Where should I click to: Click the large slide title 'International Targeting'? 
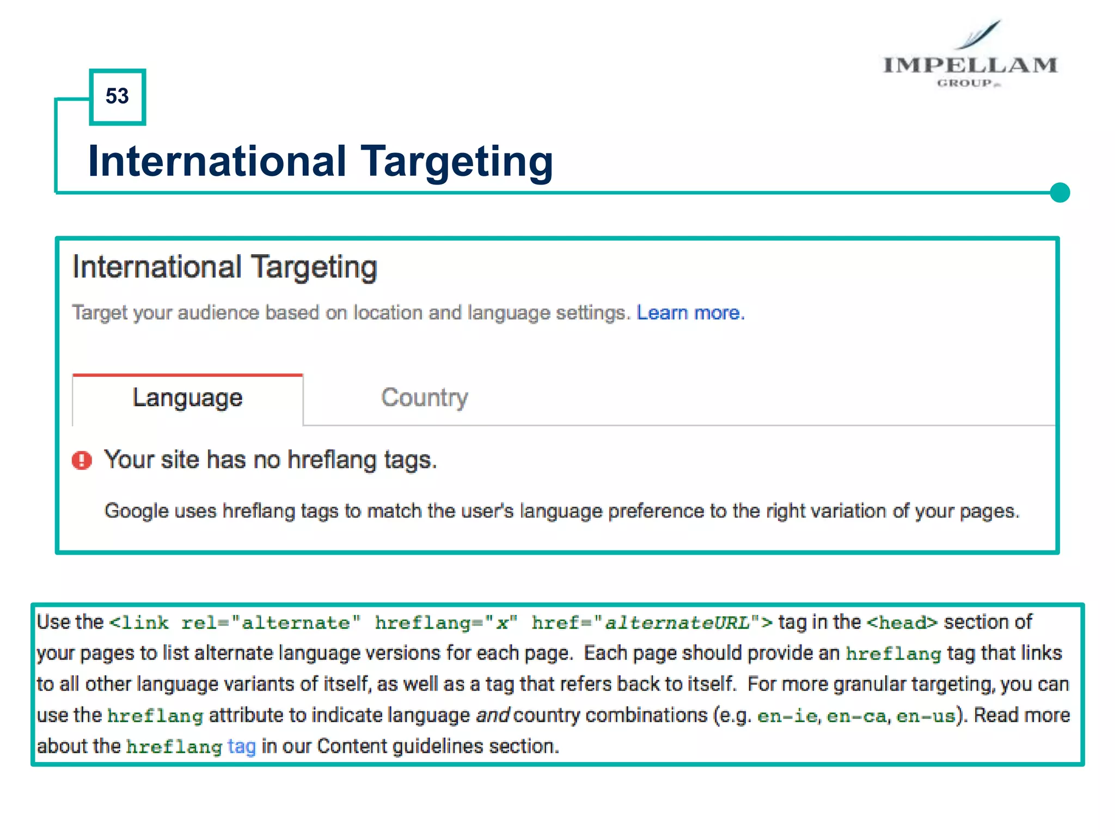(x=321, y=162)
